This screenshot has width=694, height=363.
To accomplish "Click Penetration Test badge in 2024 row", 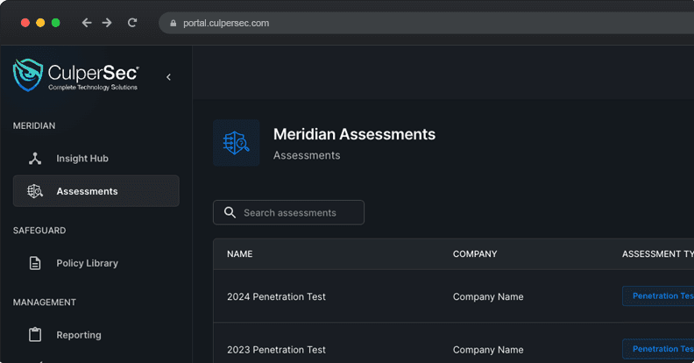I will 658,295.
